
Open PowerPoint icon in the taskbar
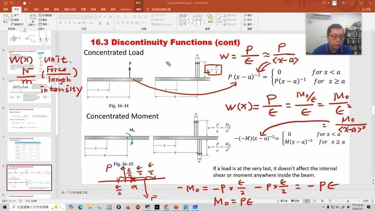[x=176, y=207]
